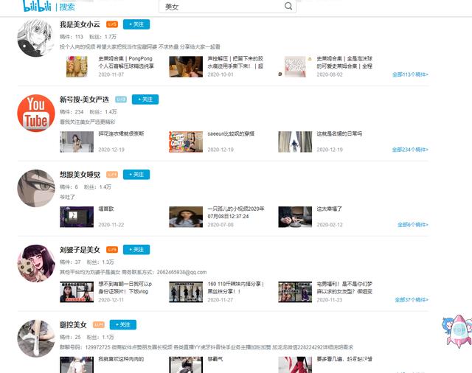
Task: Open video title 这太幸福了
Action: [330, 209]
